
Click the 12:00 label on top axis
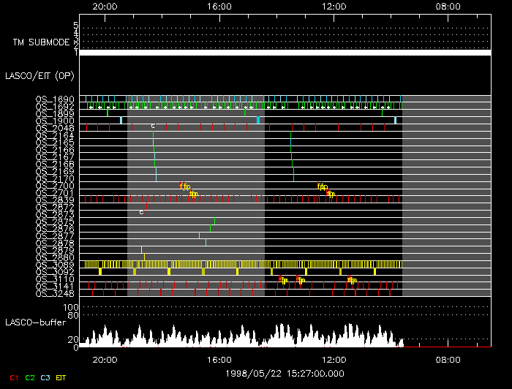pos(334,7)
